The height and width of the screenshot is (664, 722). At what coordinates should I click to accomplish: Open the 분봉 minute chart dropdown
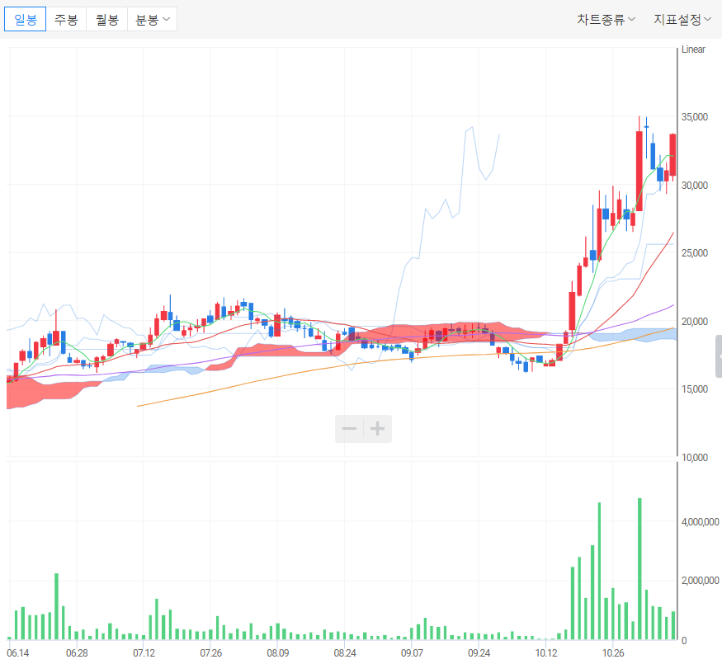[152, 19]
